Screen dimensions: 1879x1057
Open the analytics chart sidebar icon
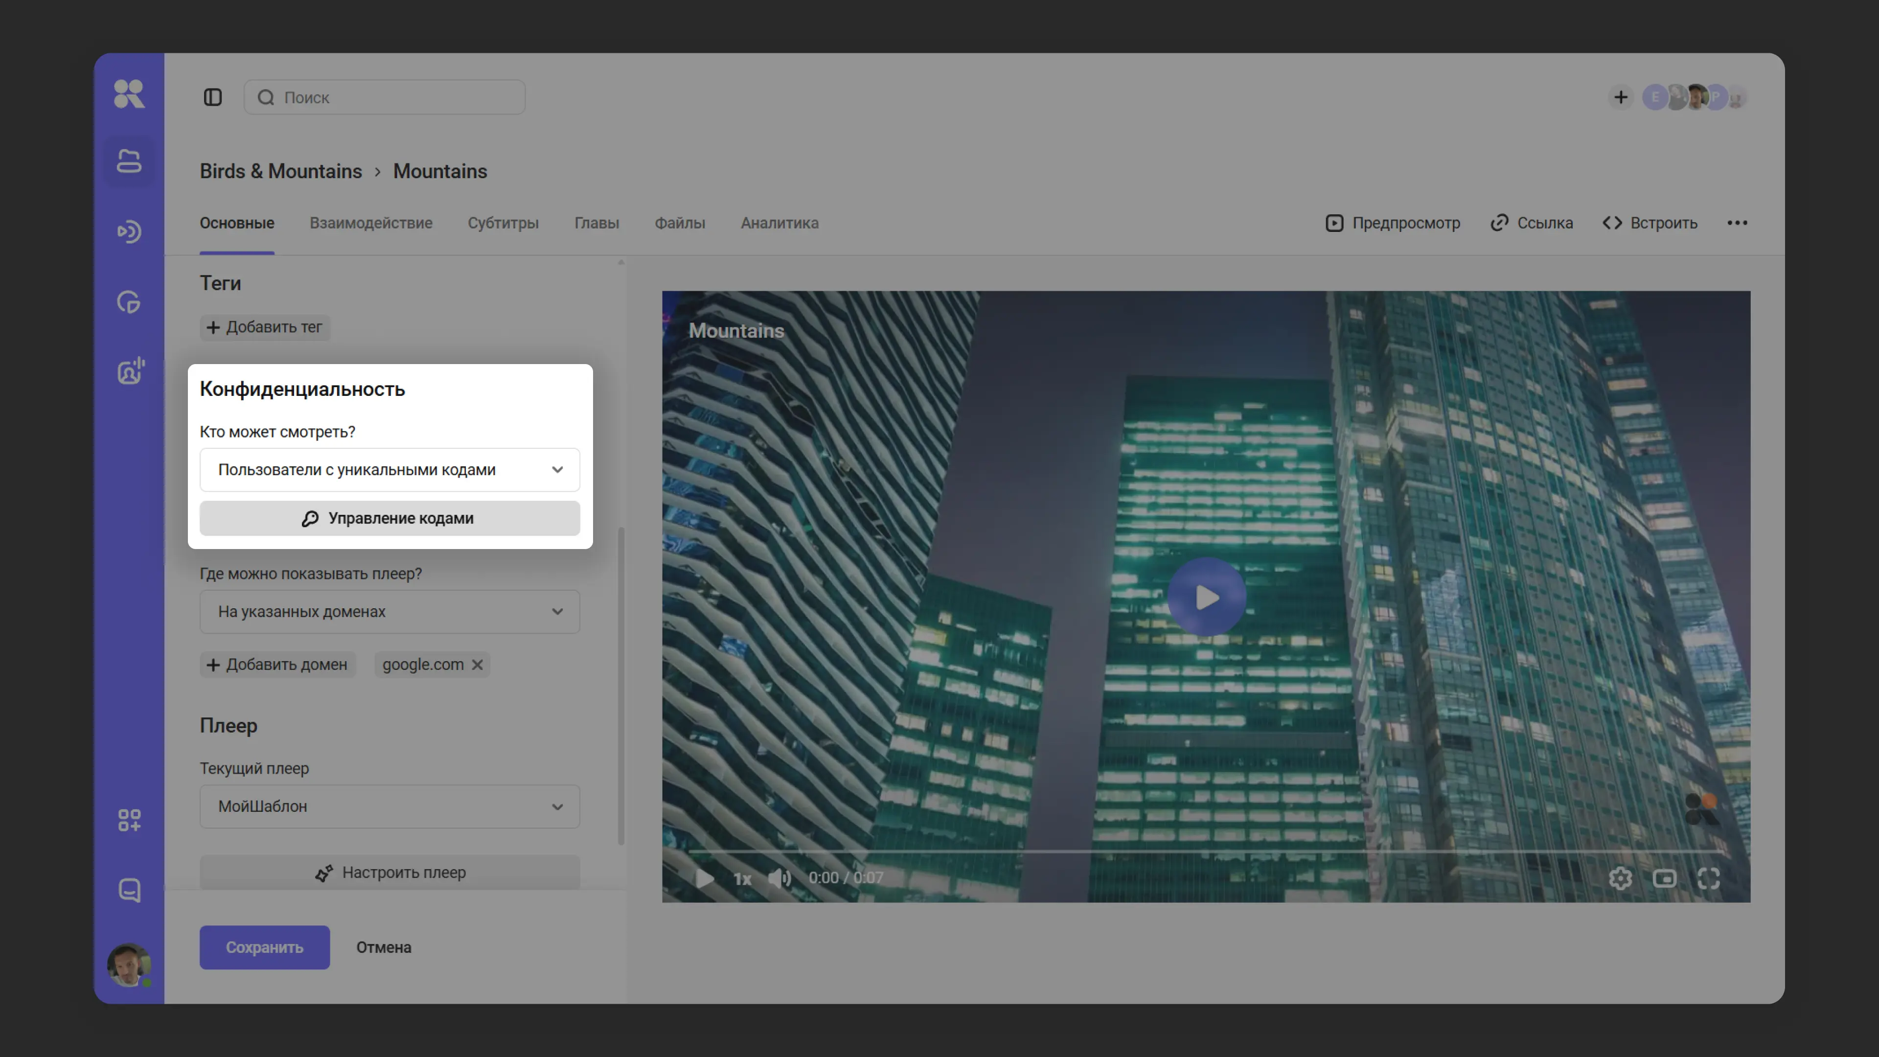129,302
